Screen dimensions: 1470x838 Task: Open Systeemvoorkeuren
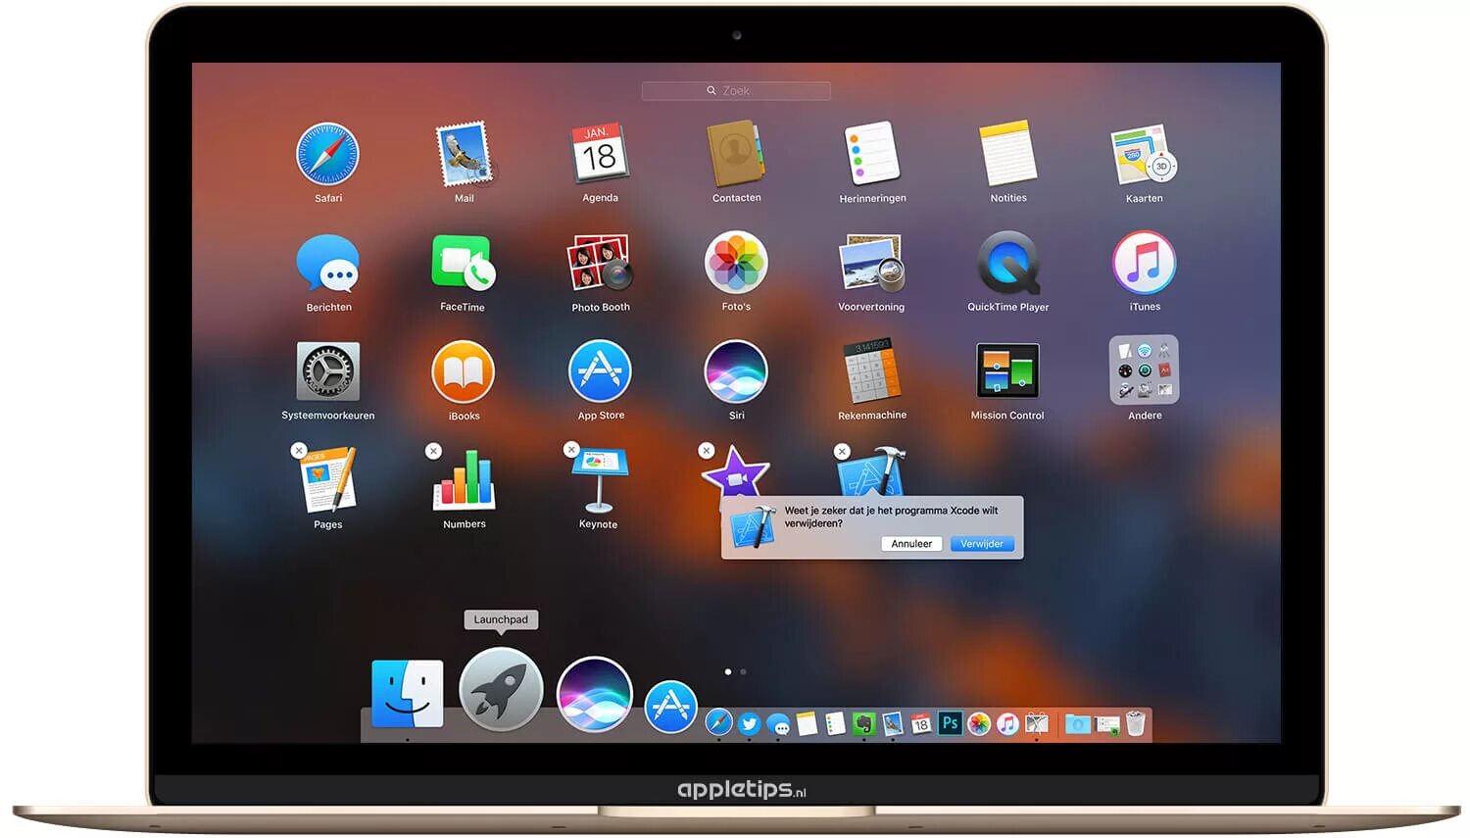327,371
